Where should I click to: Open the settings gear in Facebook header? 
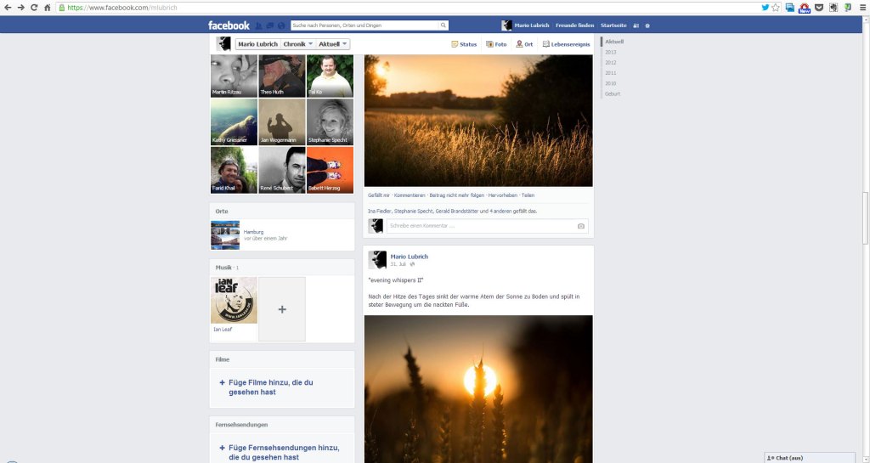click(x=647, y=25)
